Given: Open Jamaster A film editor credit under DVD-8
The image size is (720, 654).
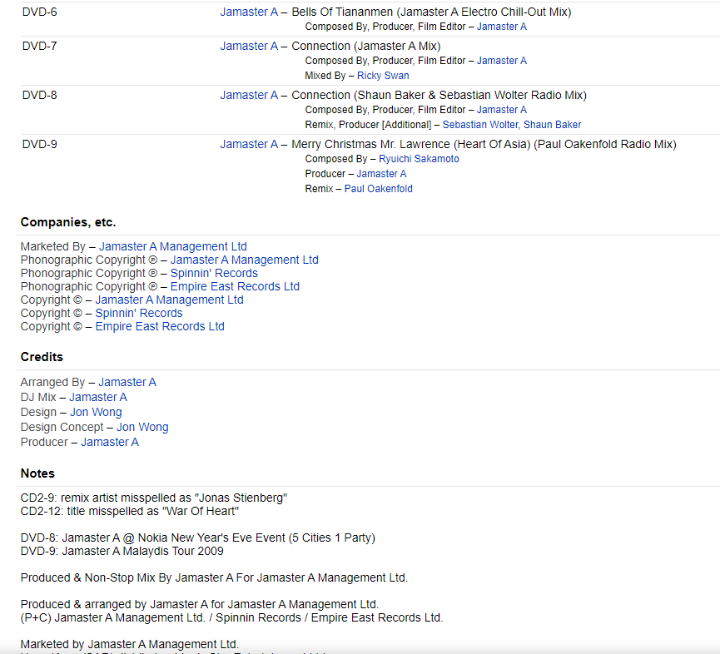Looking at the screenshot, I should [x=501, y=110].
